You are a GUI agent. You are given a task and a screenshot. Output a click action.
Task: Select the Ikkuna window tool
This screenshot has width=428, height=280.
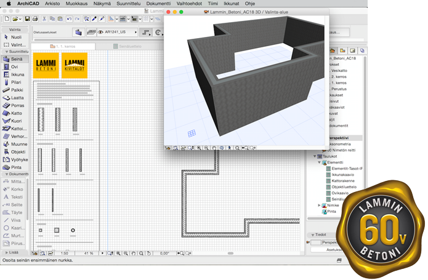tap(15, 74)
